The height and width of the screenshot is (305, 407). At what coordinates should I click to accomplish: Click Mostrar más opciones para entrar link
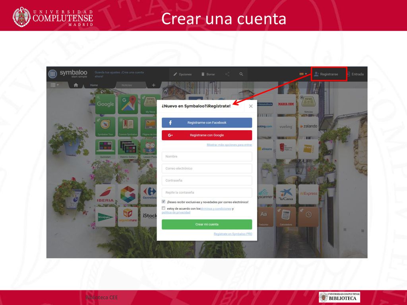click(229, 145)
